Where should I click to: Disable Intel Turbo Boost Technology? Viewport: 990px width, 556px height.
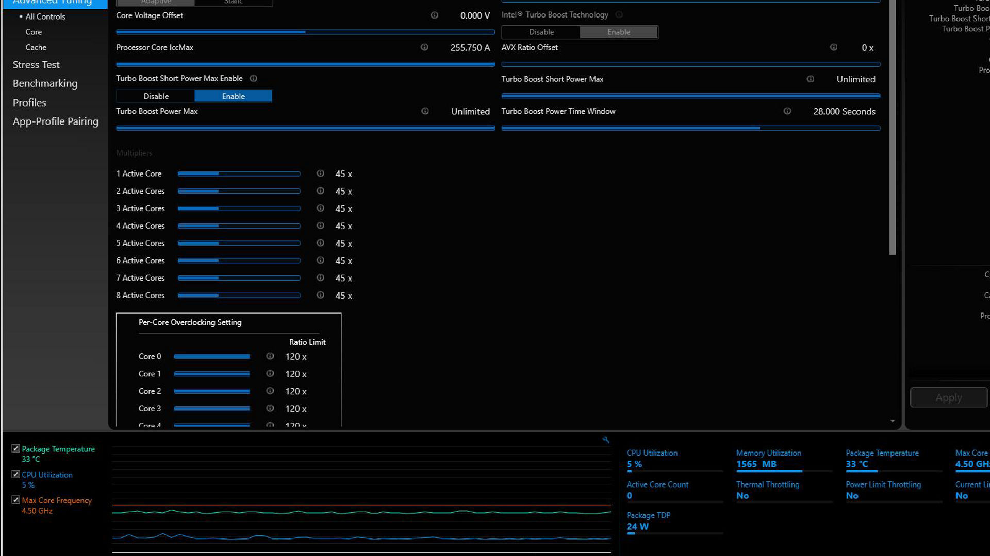point(541,32)
